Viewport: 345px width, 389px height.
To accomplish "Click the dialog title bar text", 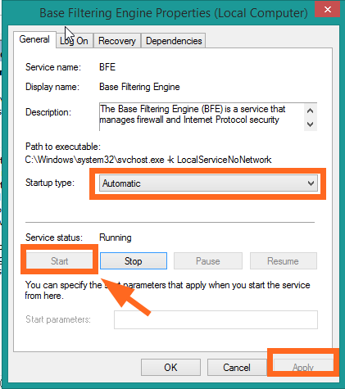I will (x=174, y=13).
